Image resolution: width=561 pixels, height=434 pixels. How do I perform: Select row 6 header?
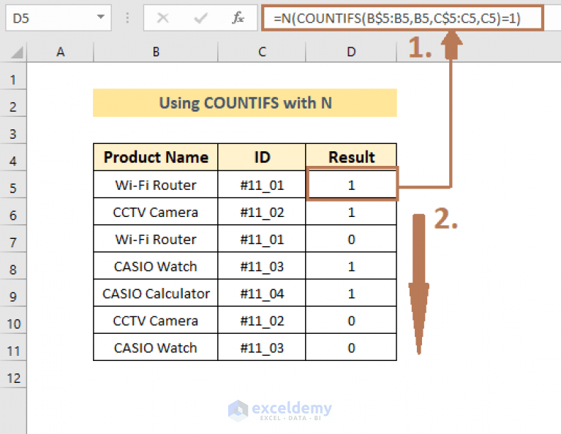pyautogui.click(x=13, y=212)
